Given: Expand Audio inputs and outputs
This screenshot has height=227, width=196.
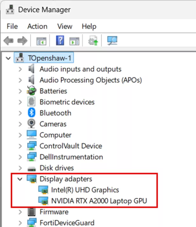Looking at the screenshot, I should [x=20, y=69].
